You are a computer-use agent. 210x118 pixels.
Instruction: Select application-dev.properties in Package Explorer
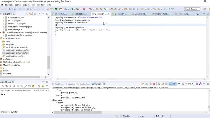(17, 47)
